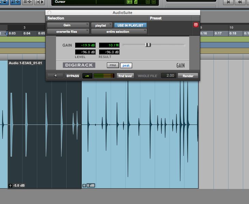This screenshot has height=204, width=249.
Task: Click the timeline playhead marker near 0:03
Action: 6,33
